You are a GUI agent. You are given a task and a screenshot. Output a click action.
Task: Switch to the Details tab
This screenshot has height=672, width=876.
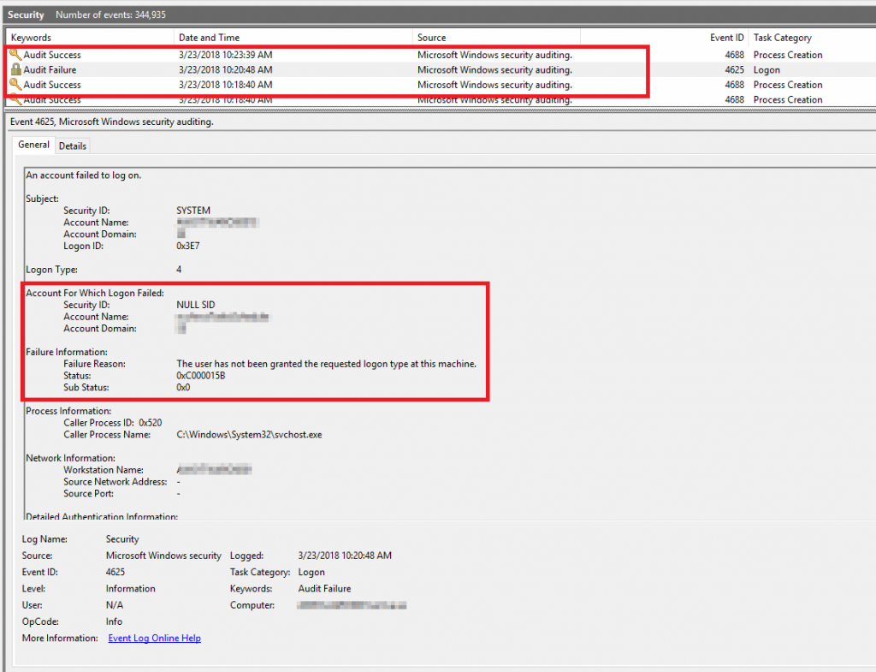(x=73, y=146)
